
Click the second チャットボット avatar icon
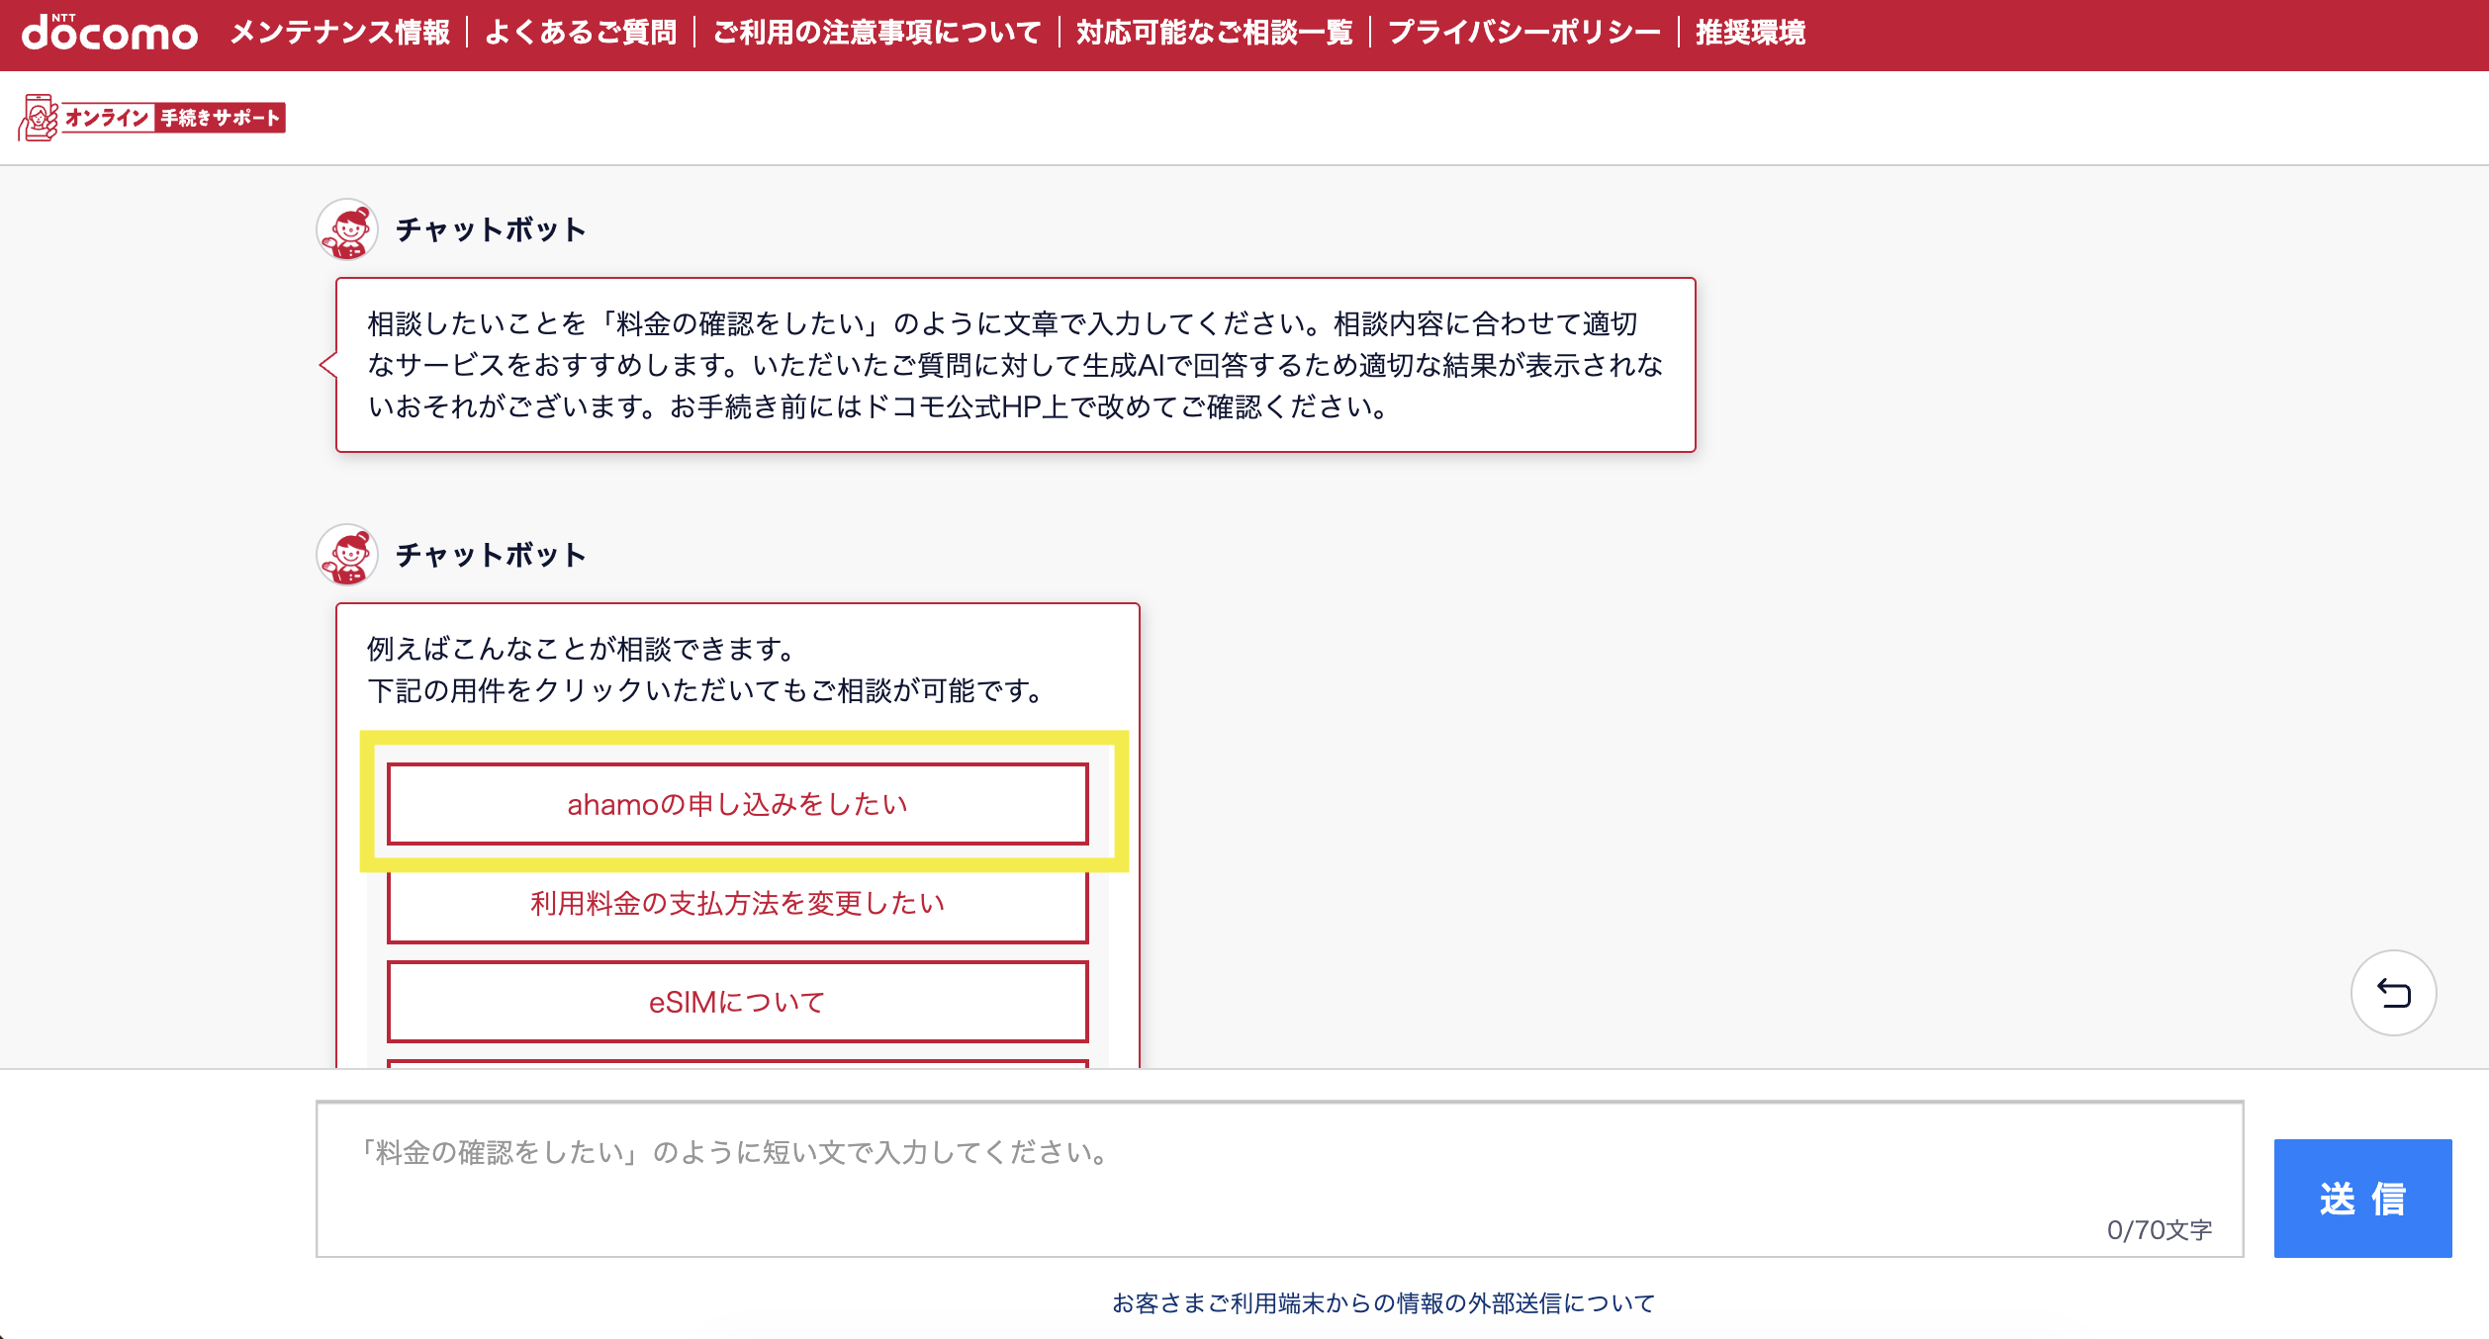coord(347,555)
